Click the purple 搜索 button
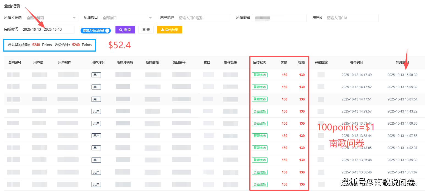The height and width of the screenshot is (191, 425). coord(125,30)
